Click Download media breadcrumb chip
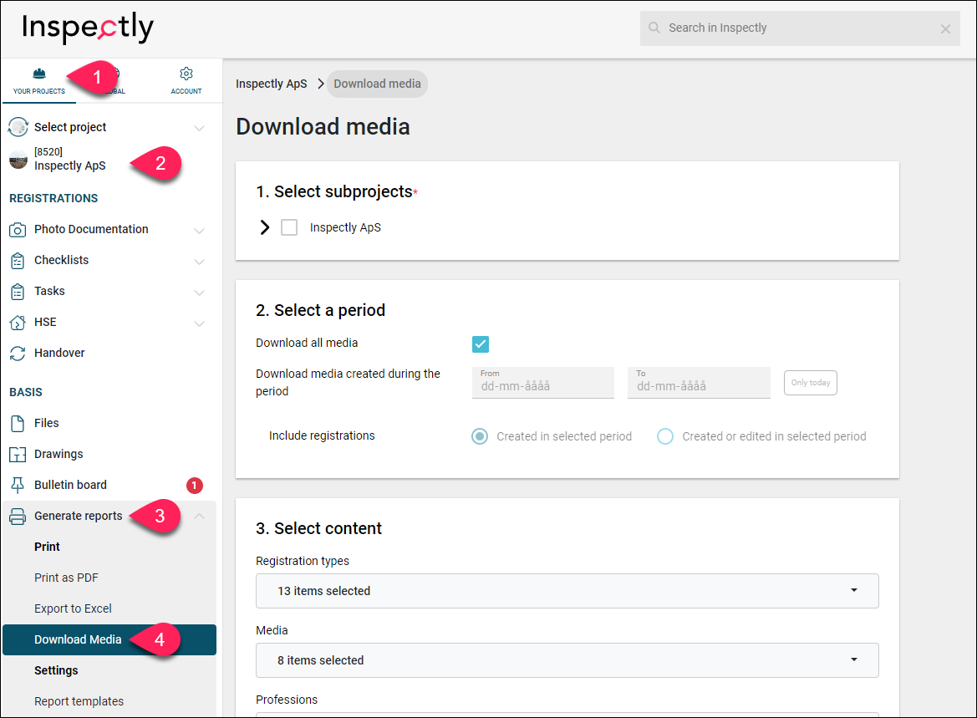This screenshot has height=718, width=977. pyautogui.click(x=377, y=84)
